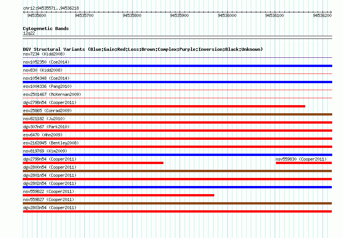This screenshot has width=343, height=238.
Task: Select the esv2163945 red loss bar
Action: pyautogui.click(x=177, y=147)
